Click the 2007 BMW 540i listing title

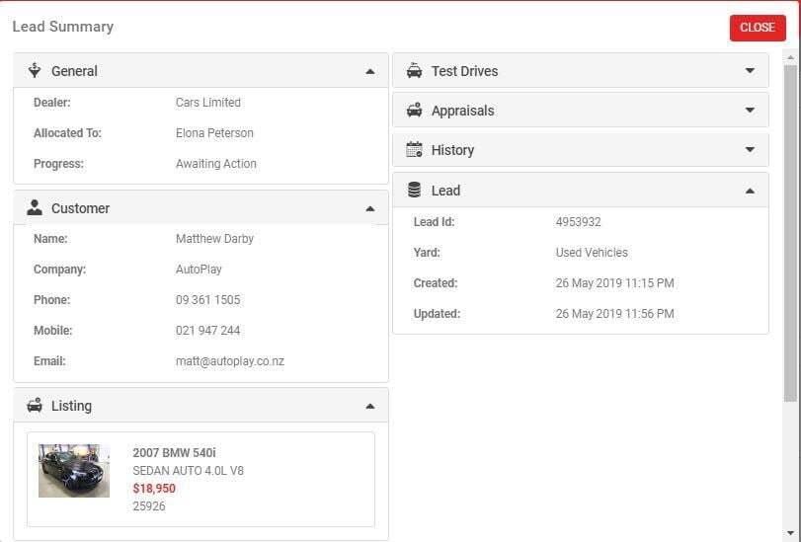(174, 452)
